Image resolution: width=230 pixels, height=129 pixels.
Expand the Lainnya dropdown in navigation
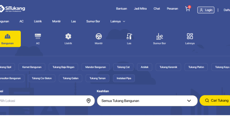[118, 21]
